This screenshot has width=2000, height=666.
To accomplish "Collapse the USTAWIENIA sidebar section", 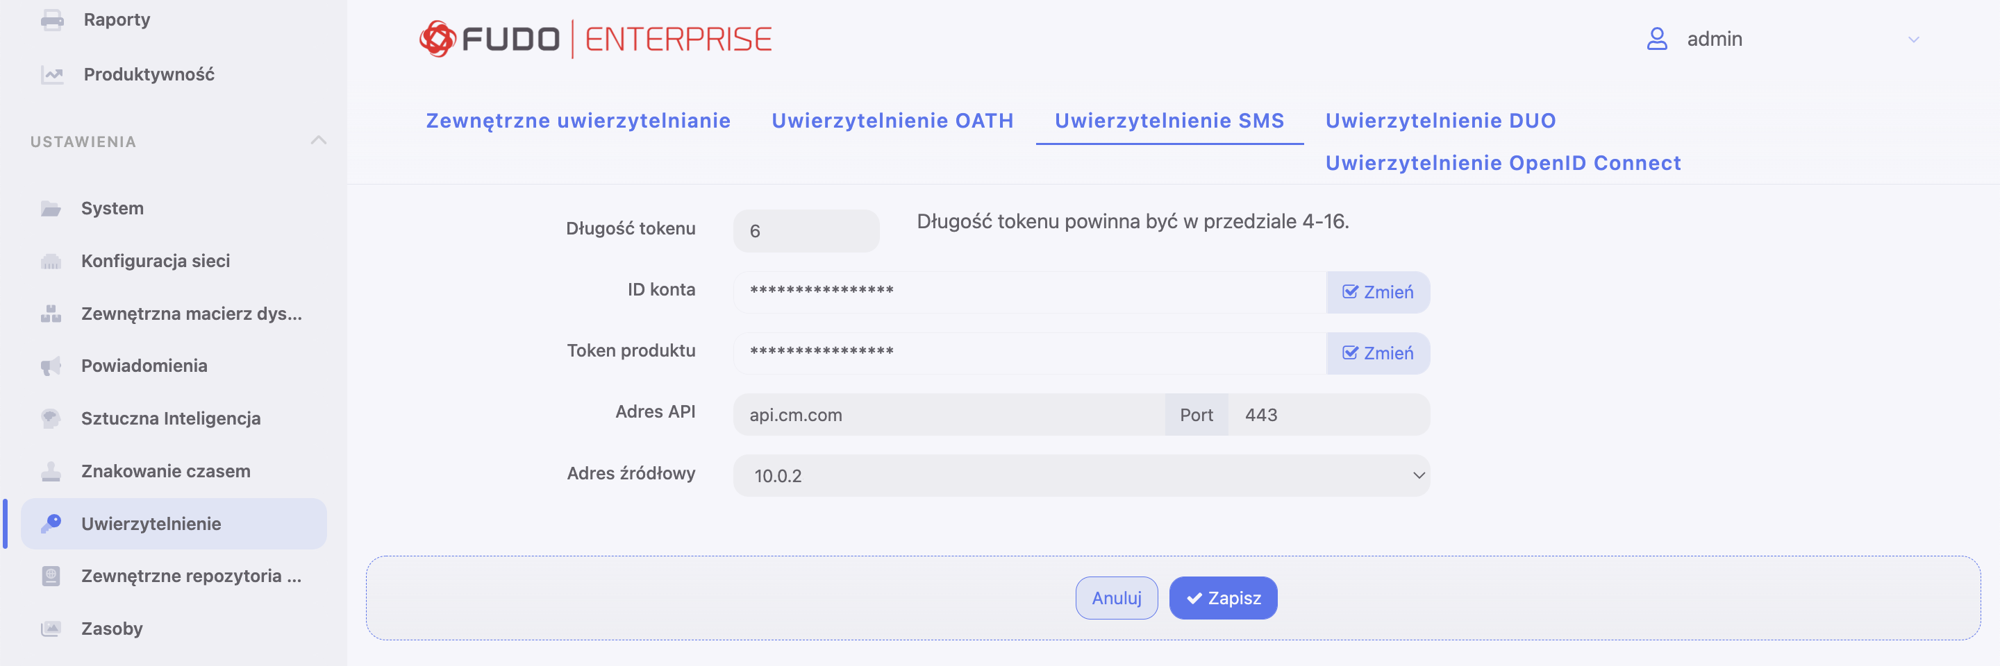I will tap(318, 140).
